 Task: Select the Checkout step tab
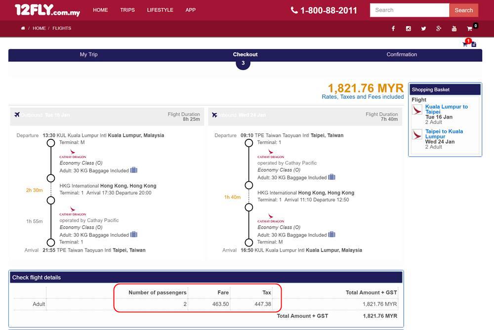click(245, 54)
